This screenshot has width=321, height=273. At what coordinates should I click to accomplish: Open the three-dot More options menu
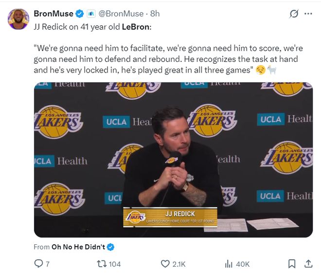click(x=308, y=14)
